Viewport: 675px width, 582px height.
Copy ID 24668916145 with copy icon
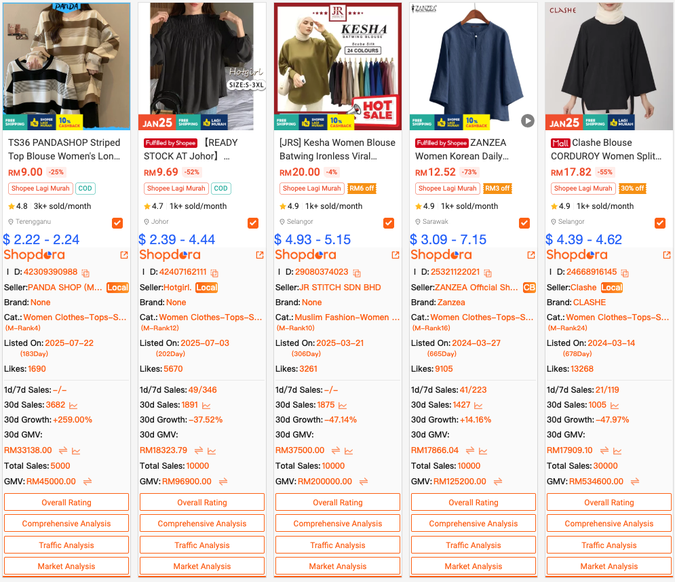coord(625,273)
